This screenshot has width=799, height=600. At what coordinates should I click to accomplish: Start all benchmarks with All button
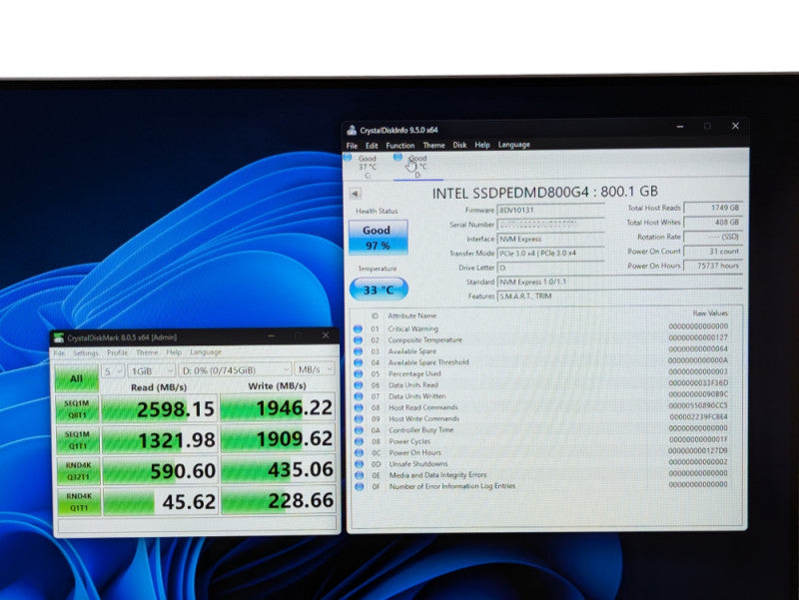click(x=77, y=378)
